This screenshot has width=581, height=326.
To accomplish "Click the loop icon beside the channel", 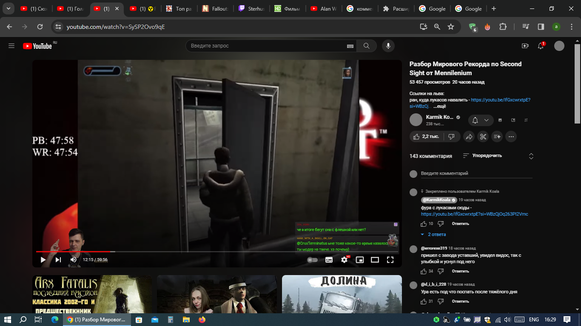I will [526, 120].
